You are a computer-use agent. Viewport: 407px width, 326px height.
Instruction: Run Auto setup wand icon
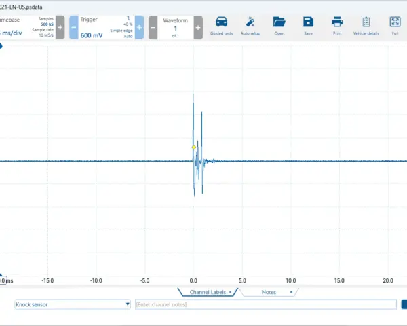point(250,26)
